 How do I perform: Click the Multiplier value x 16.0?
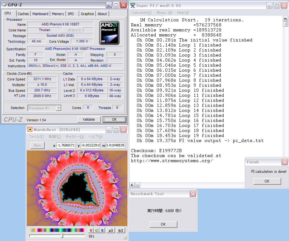coord(42,85)
